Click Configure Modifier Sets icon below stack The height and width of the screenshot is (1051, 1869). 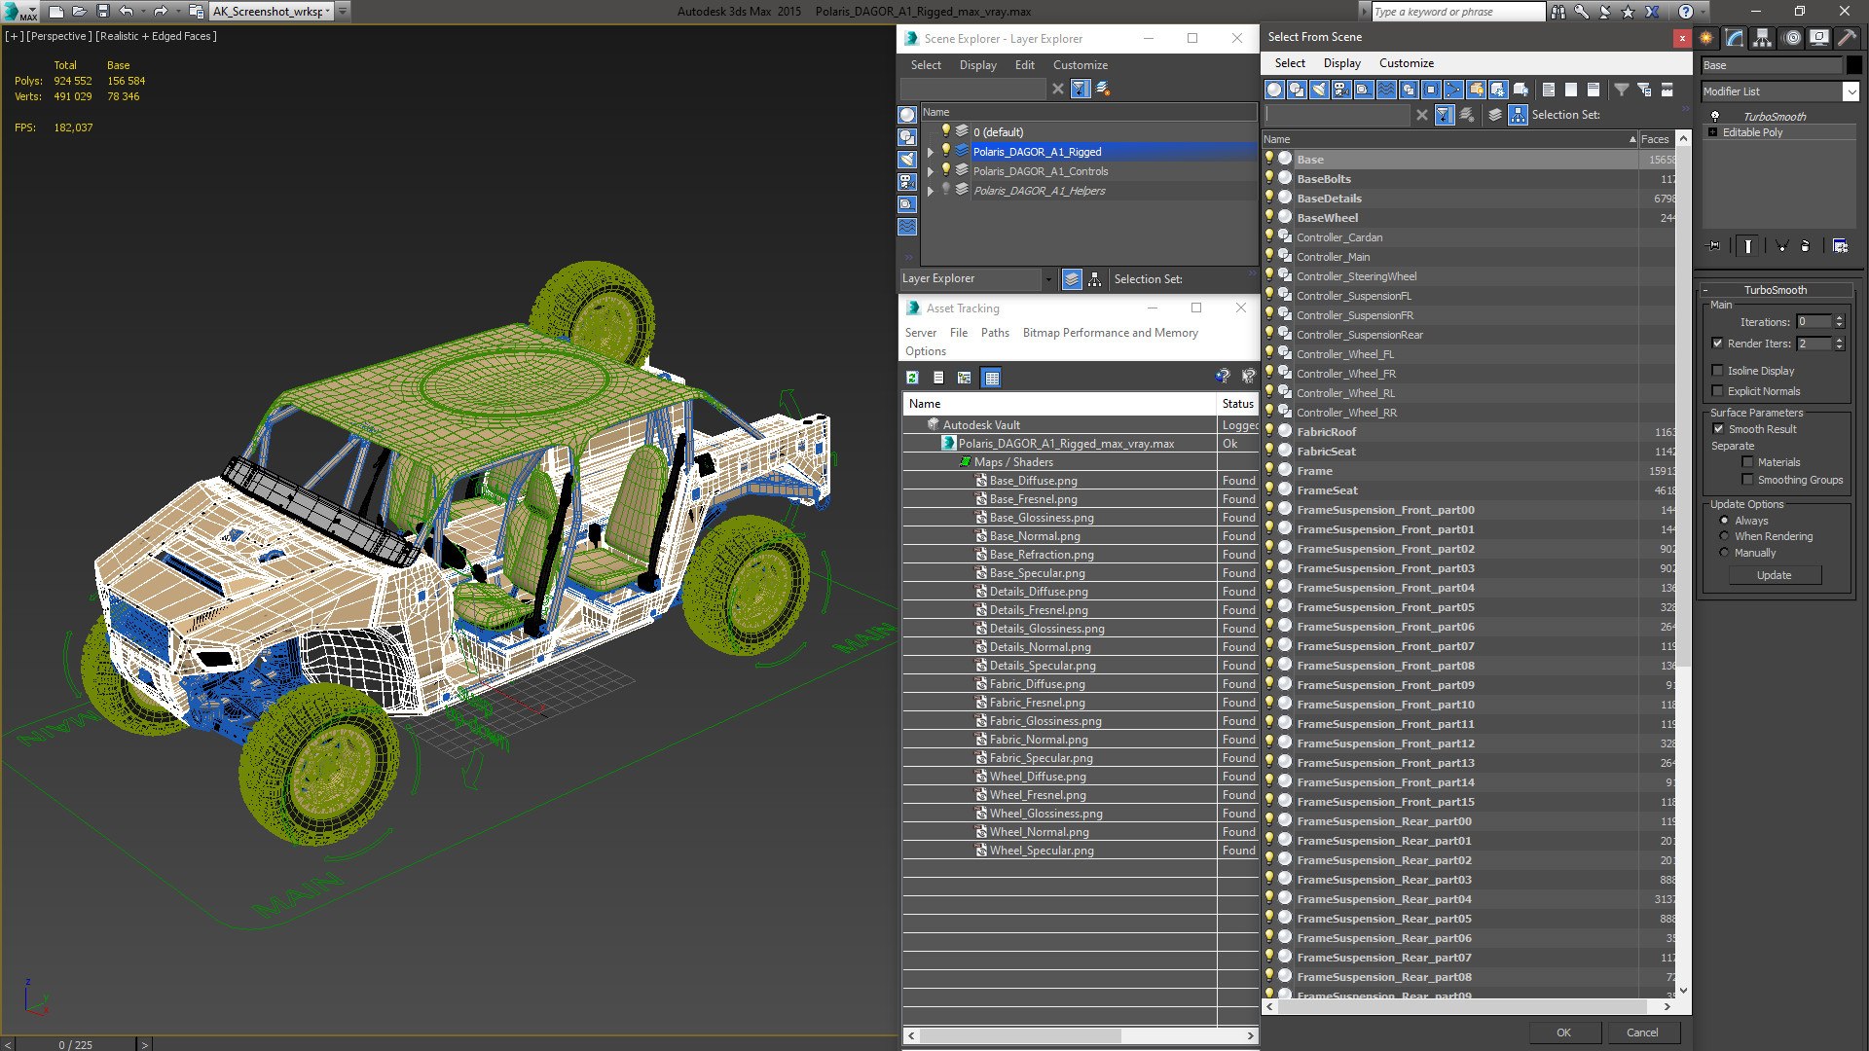[x=1840, y=246]
